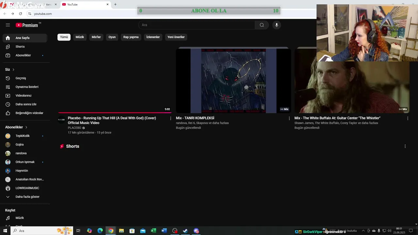Viewport: 418px width, 235px height.
Task: Open Task View on the taskbar
Action: 78,231
